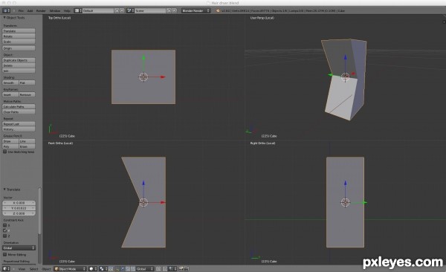The height and width of the screenshot is (272, 446).
Task: Enable the X constraint axis checkbox
Action: click(x=5, y=225)
